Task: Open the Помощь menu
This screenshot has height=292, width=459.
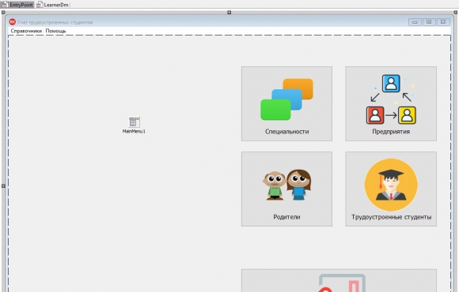Action: [55, 31]
